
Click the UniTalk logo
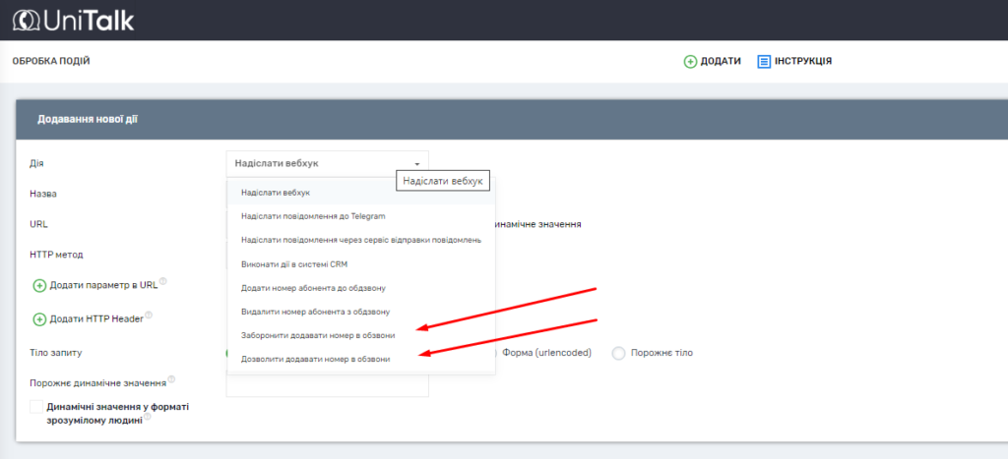(73, 20)
